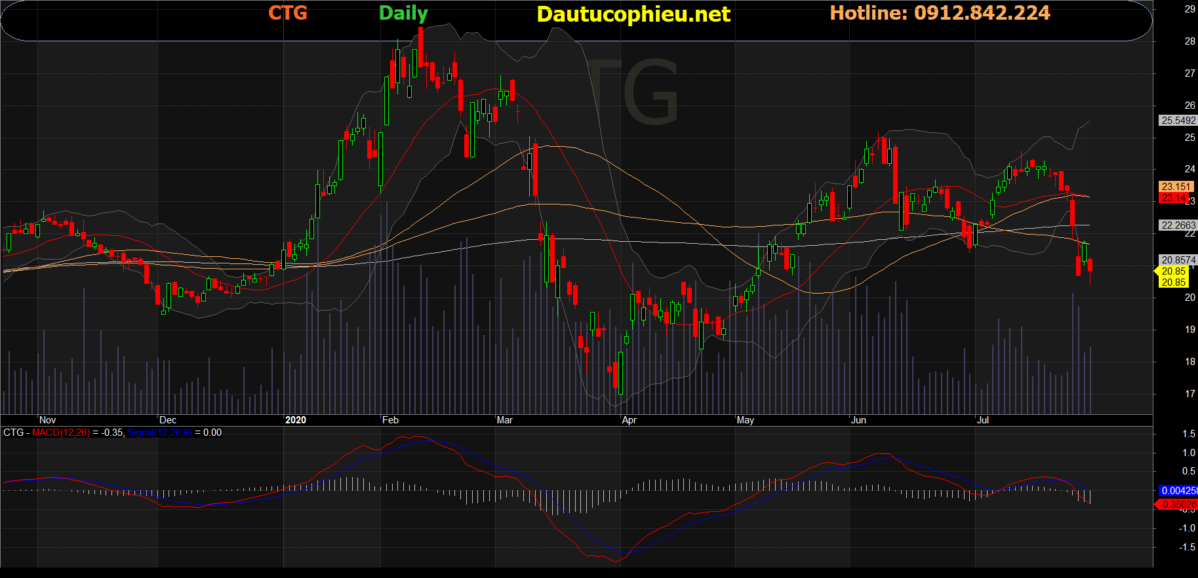Screen dimensions: 1198x578
Task: Click the 28 price axis label
Action: pos(1189,41)
